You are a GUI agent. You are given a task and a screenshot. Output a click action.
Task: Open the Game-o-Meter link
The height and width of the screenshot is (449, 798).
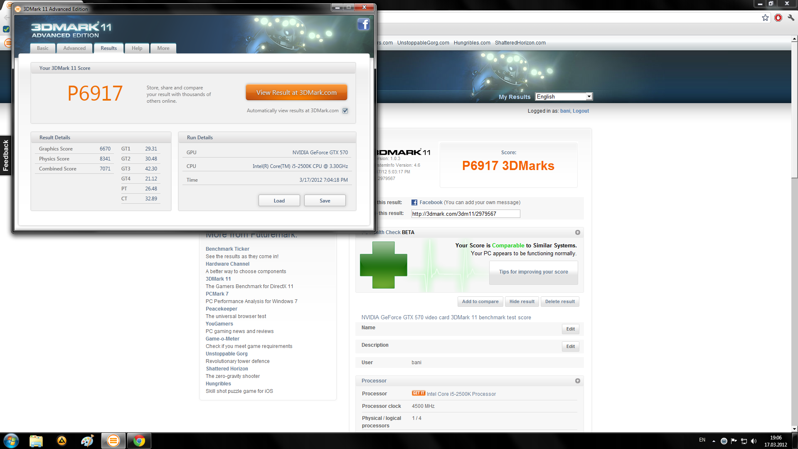[x=222, y=339]
